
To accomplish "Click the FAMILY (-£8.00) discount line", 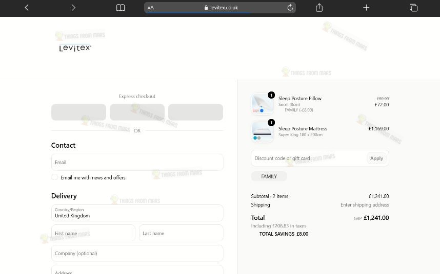I will click(299, 110).
